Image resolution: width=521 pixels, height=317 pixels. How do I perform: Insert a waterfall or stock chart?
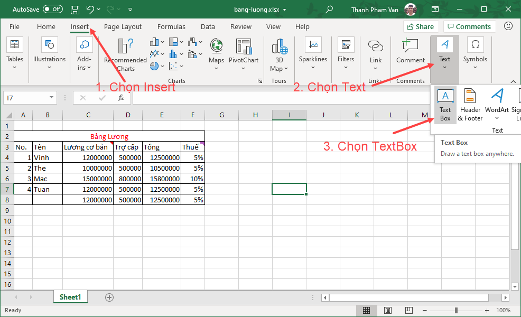[x=194, y=42]
